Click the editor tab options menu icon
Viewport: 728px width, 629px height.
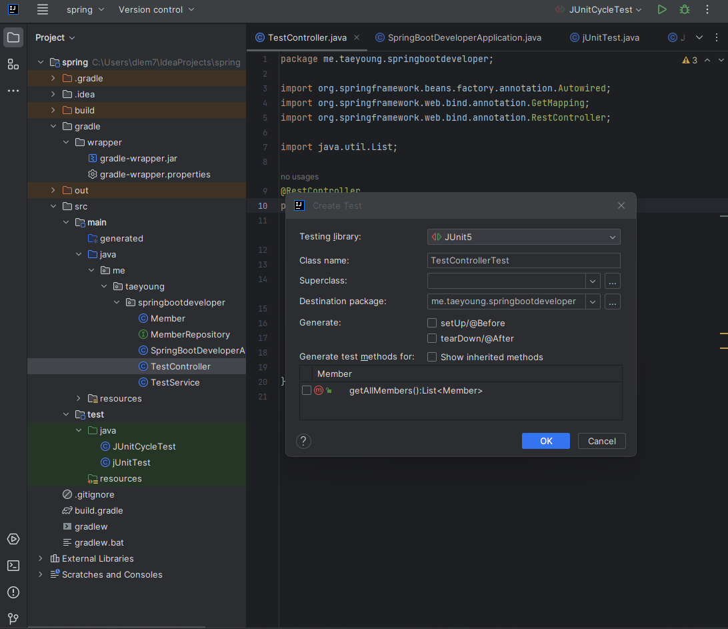pos(717,37)
